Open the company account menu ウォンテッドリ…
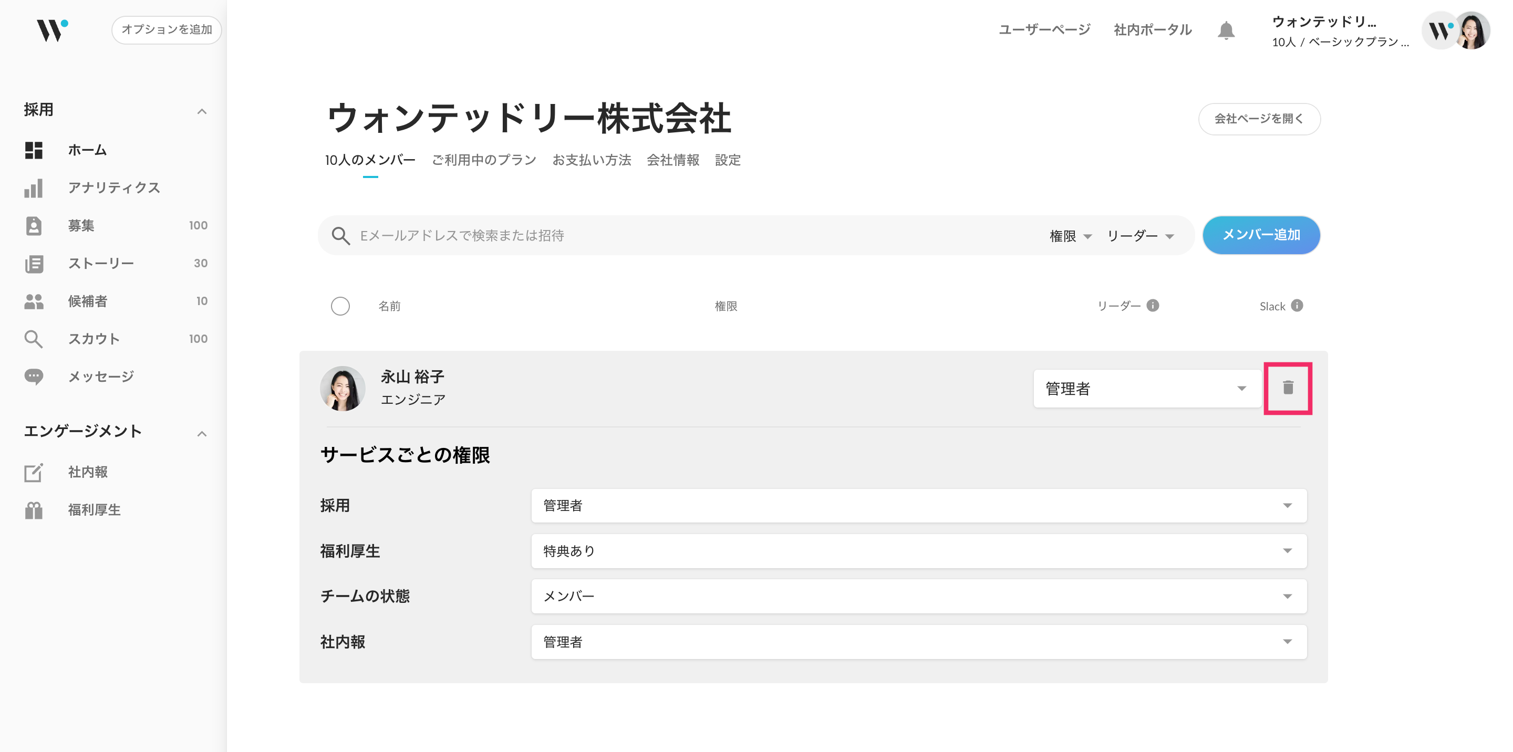The width and height of the screenshot is (1513, 752). 1340,31
